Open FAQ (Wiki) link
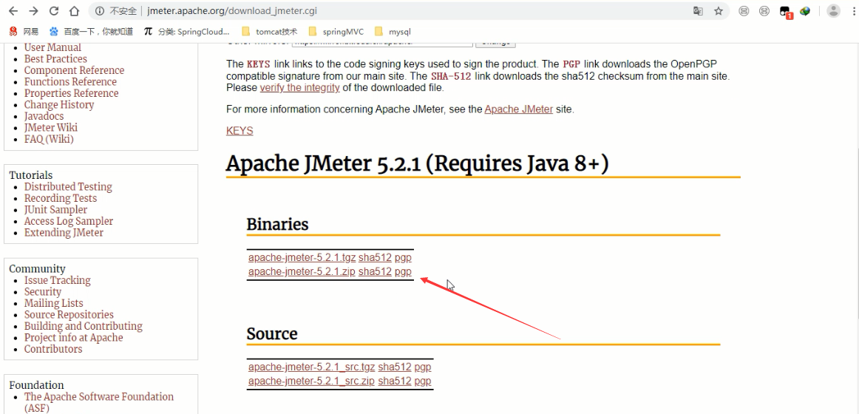The width and height of the screenshot is (859, 414). point(49,139)
